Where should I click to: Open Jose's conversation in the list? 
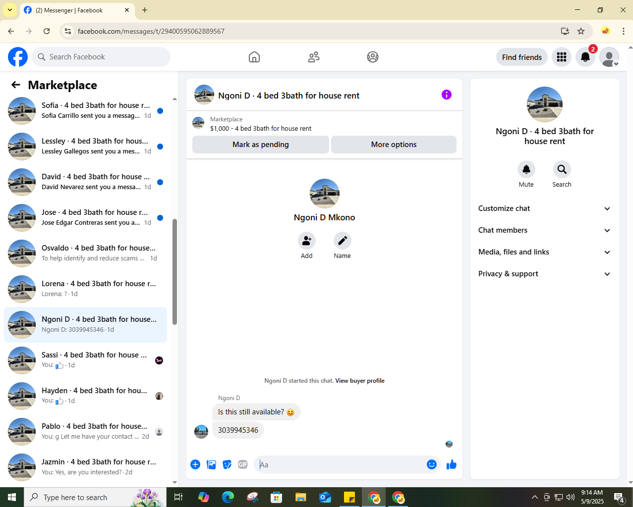(x=85, y=218)
